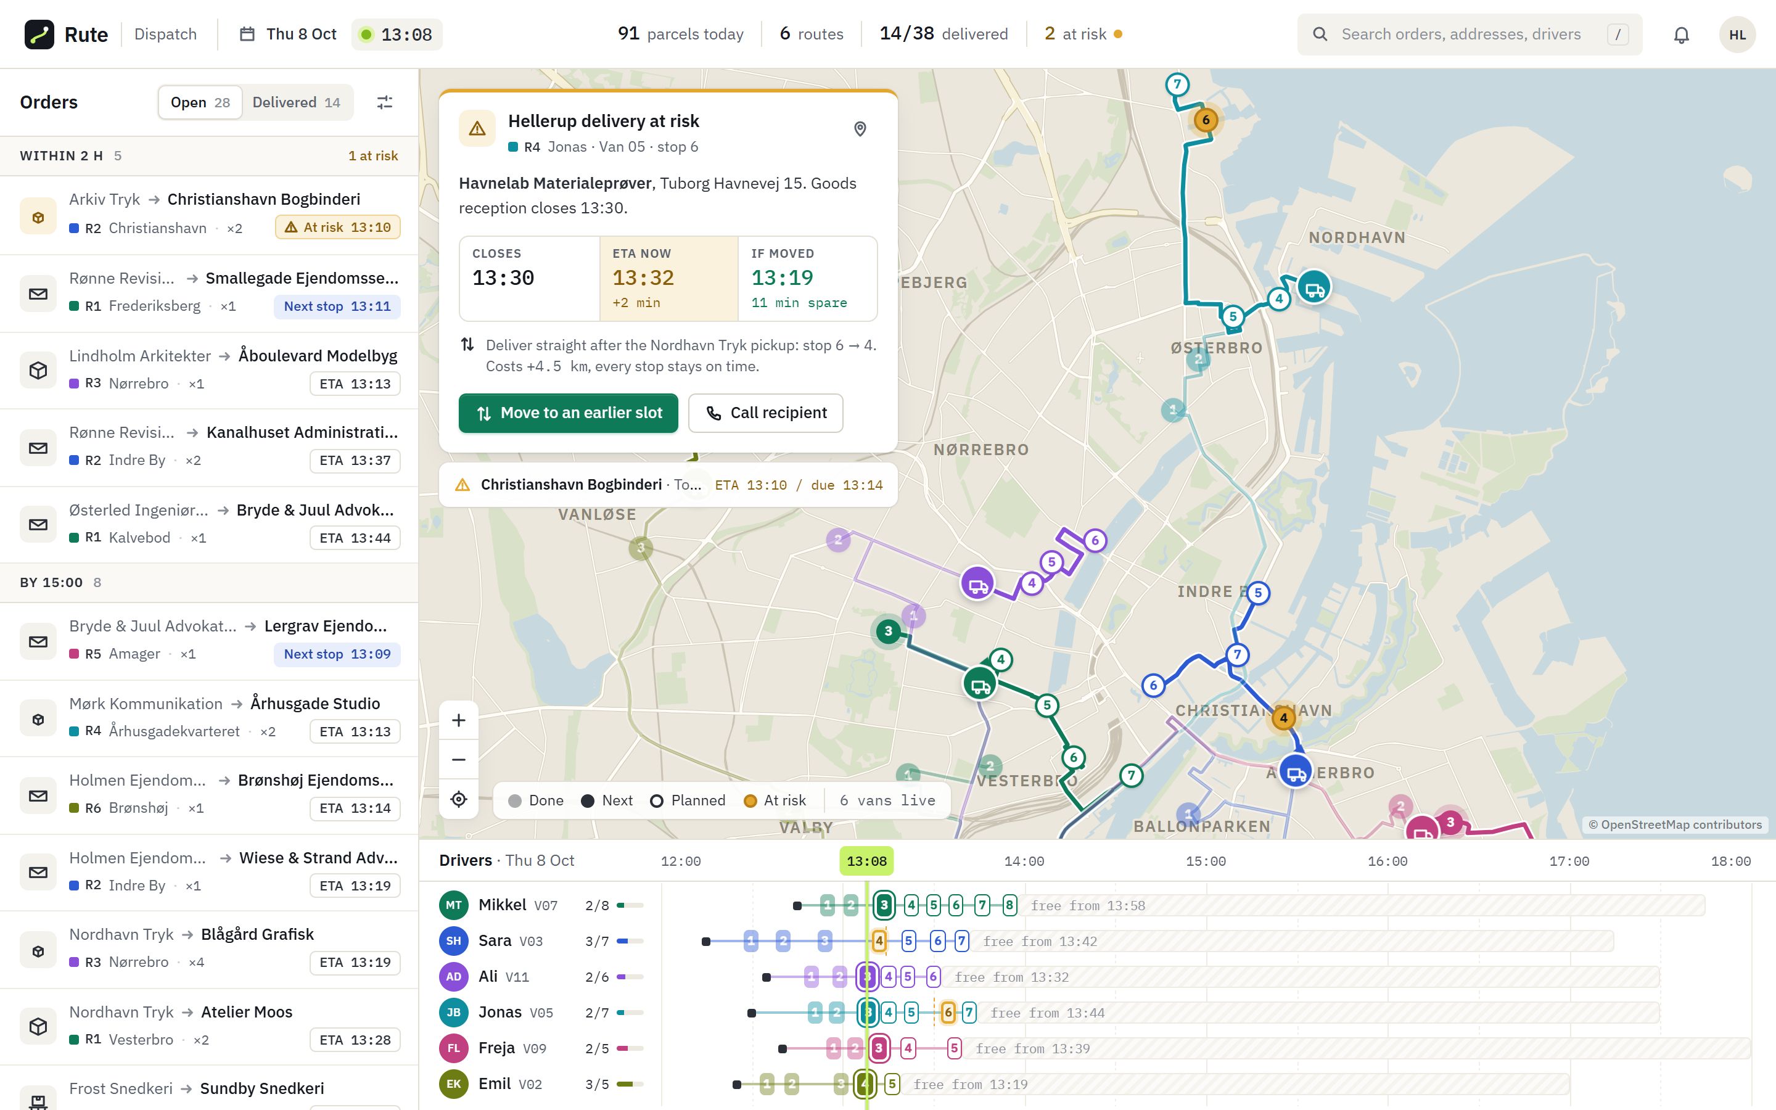Click Emil's progress bar 3/5
Image resolution: width=1776 pixels, height=1110 pixels.
(630, 1084)
